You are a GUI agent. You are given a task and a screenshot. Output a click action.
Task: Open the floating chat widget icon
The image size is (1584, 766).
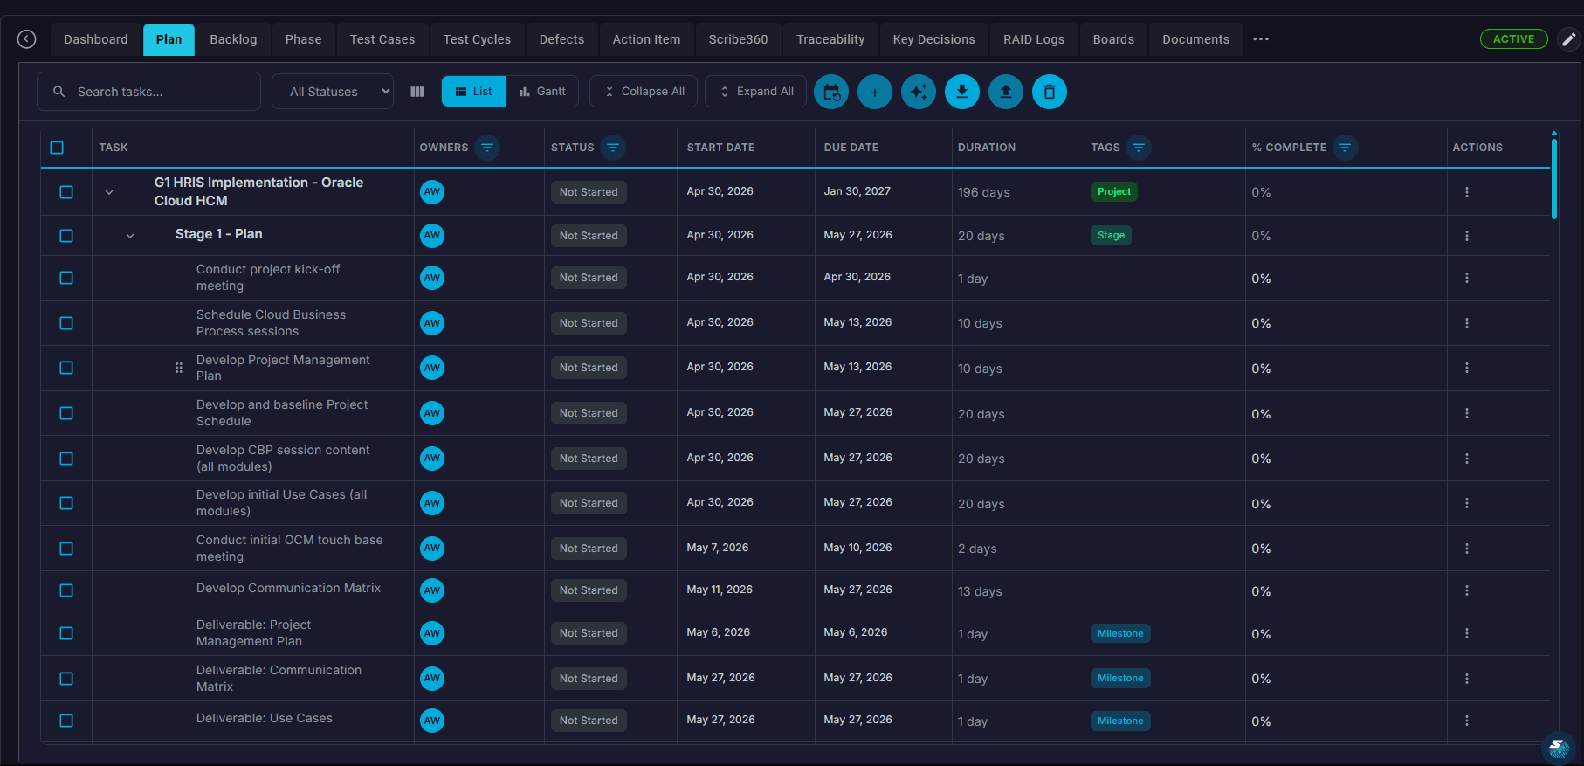1558,748
